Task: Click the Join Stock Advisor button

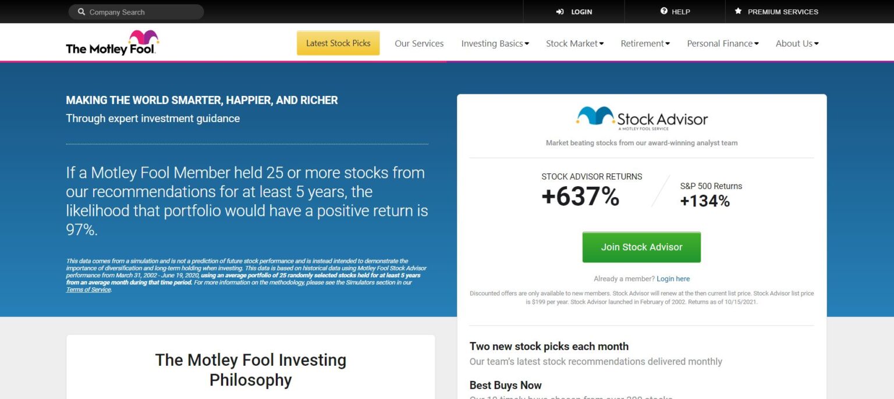Action: coord(641,247)
